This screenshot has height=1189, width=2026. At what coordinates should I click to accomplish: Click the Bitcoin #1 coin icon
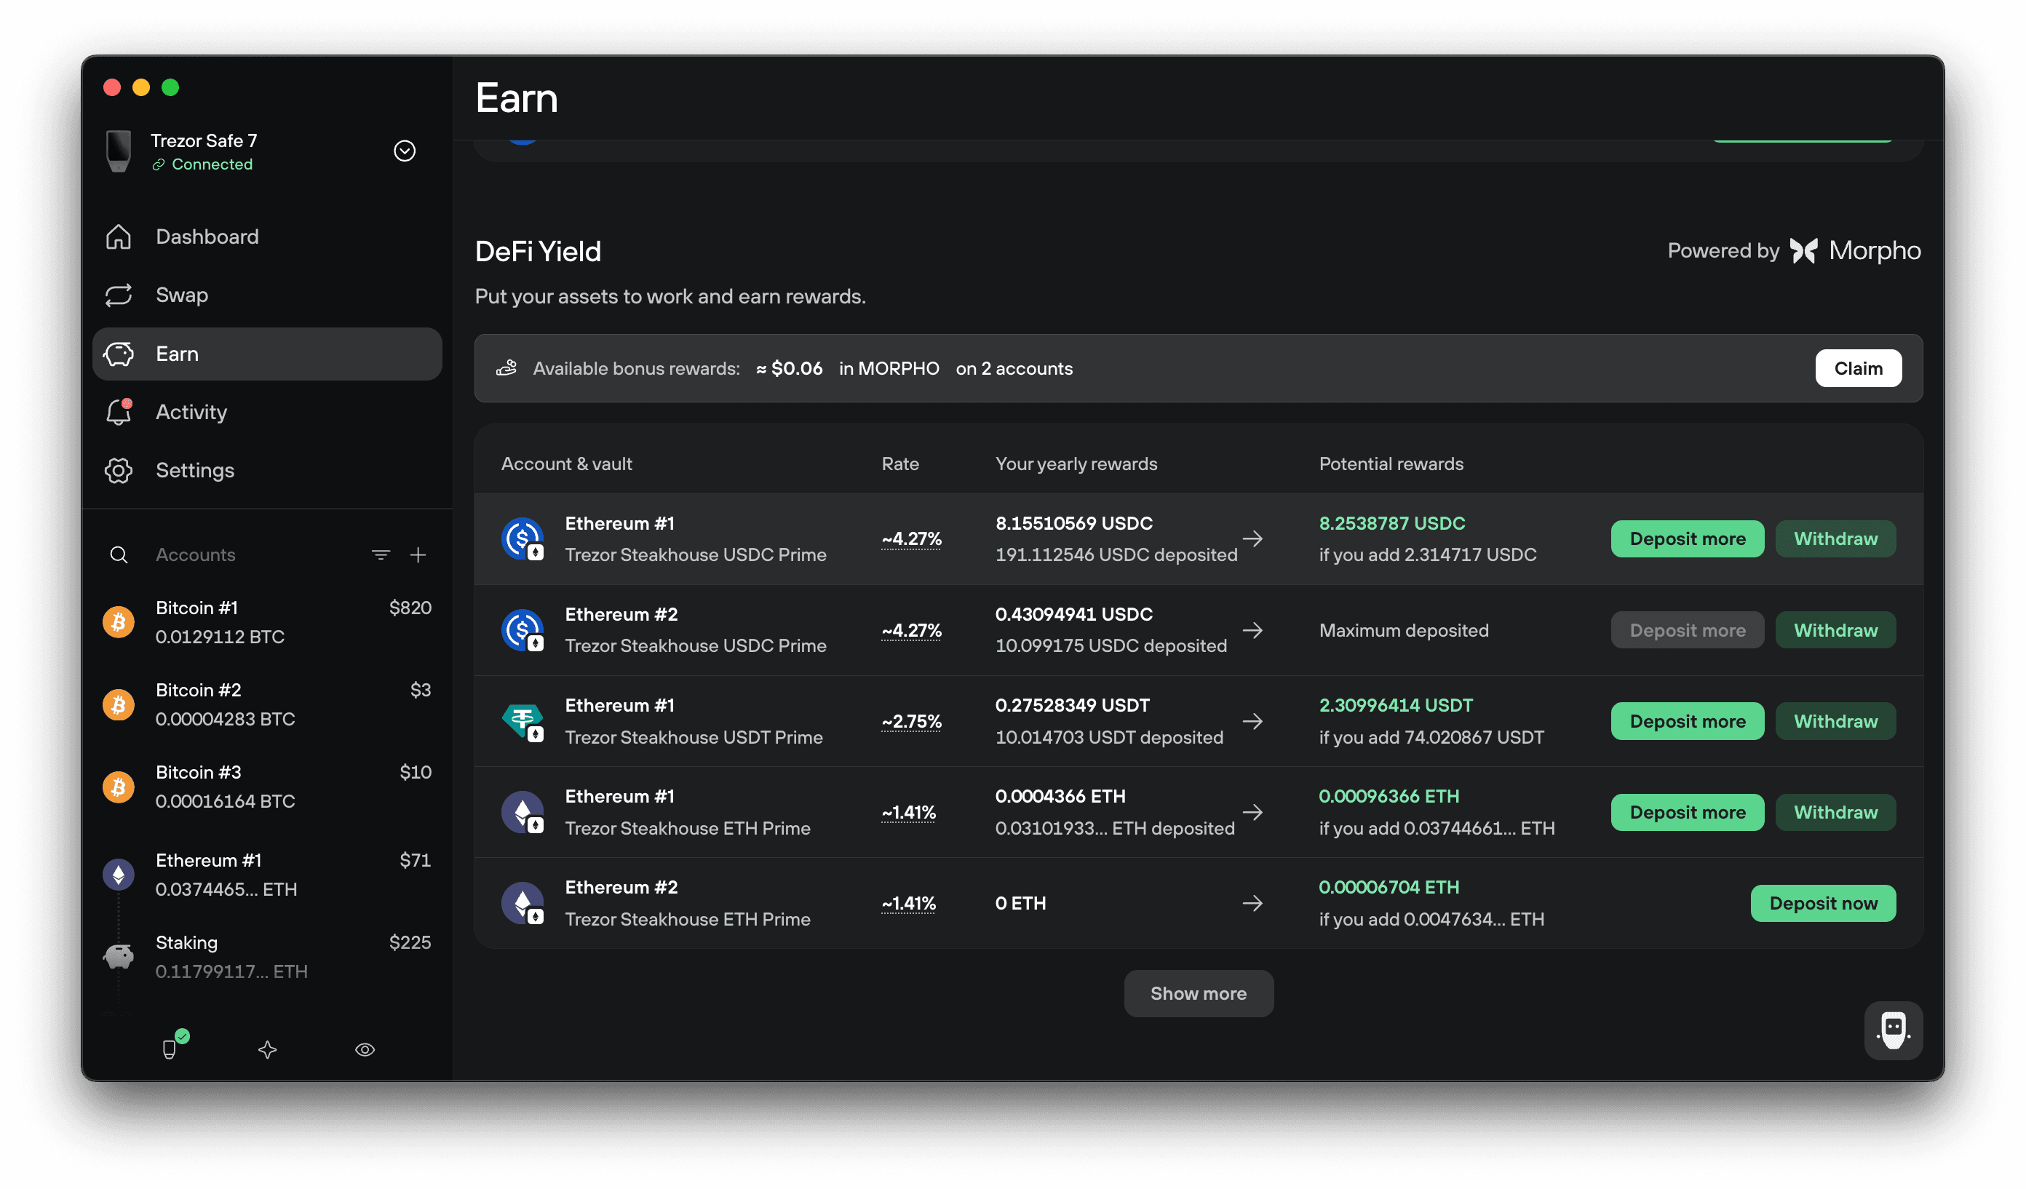pos(118,621)
